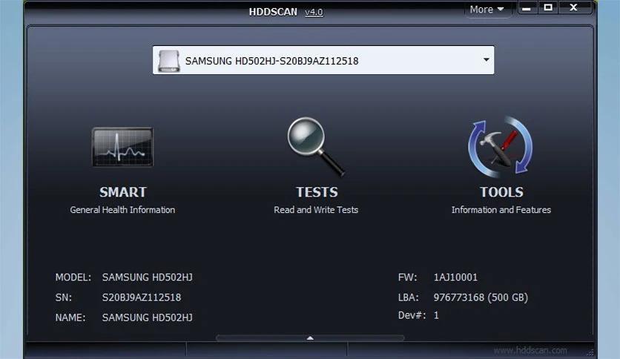Expand the drive selection dropdown arrow
Screen dimensions: 620x359
[486, 59]
